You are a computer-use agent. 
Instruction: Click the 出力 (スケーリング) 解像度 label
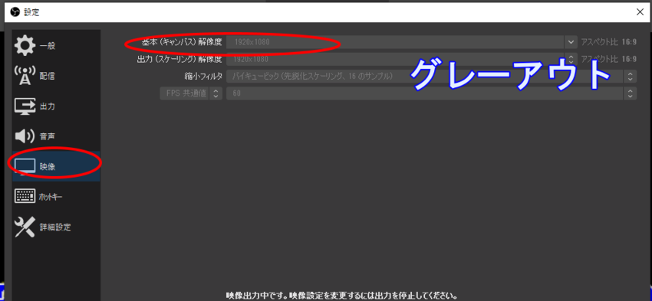tap(179, 59)
